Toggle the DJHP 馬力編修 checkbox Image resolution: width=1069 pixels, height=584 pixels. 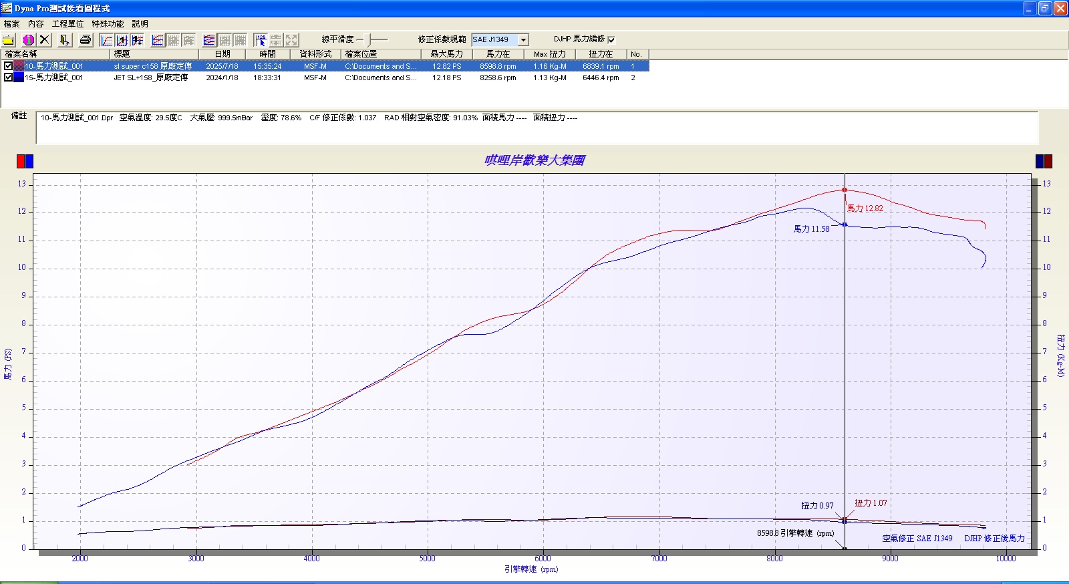point(611,40)
